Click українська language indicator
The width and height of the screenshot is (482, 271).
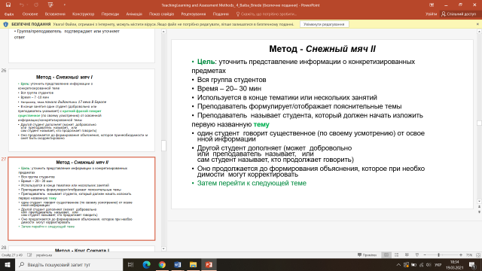[x=44, y=255]
